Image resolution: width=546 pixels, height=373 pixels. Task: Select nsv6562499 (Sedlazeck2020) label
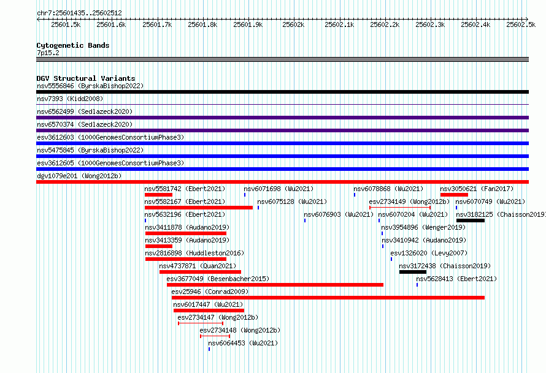pos(85,111)
